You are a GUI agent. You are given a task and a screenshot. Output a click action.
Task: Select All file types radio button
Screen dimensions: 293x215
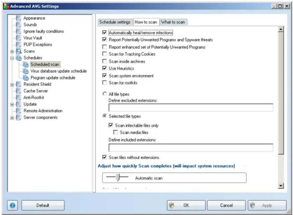tap(105, 94)
